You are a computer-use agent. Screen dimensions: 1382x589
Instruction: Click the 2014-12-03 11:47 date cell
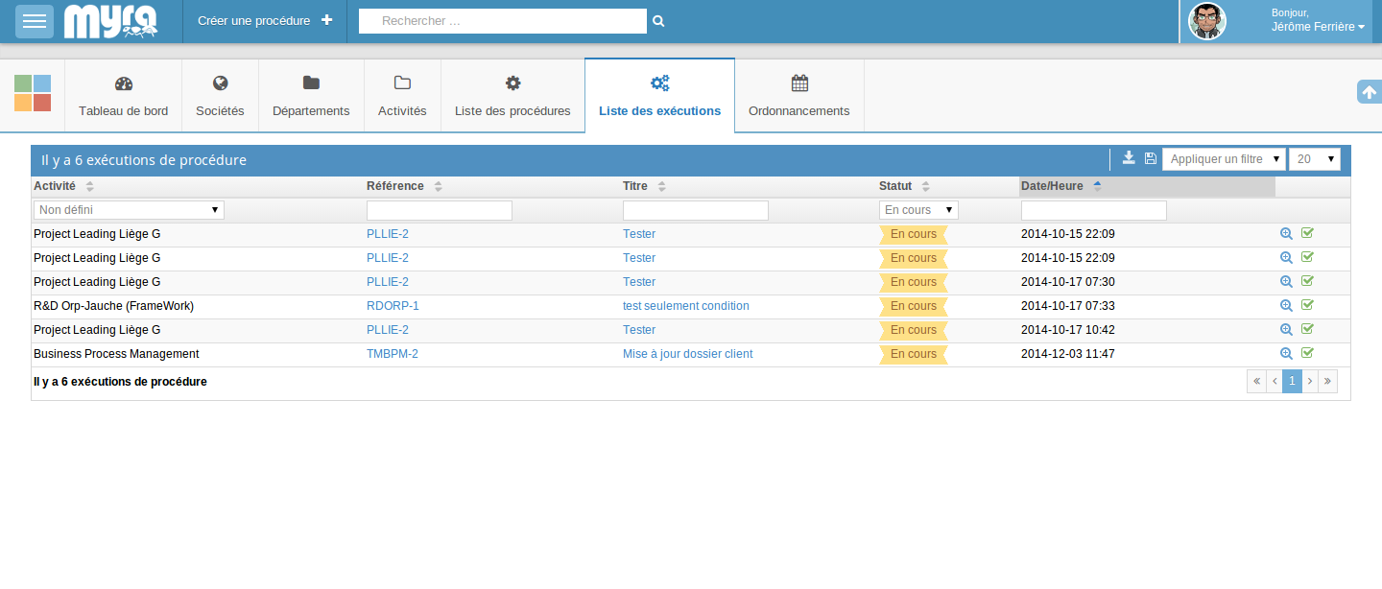point(1068,354)
